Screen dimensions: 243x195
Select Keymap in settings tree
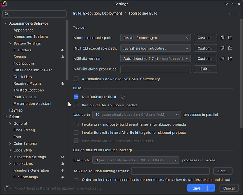coord(16,110)
